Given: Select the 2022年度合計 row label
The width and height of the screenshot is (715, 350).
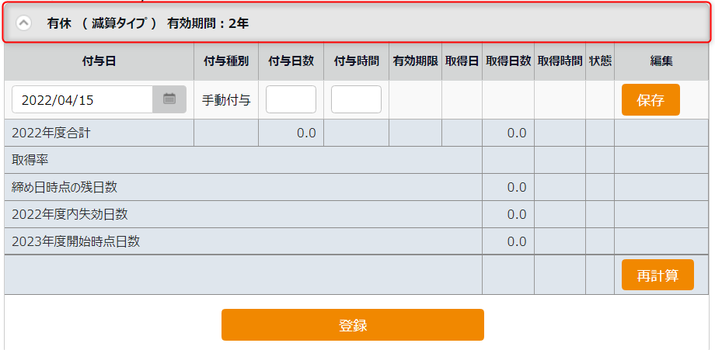Looking at the screenshot, I should [x=51, y=133].
